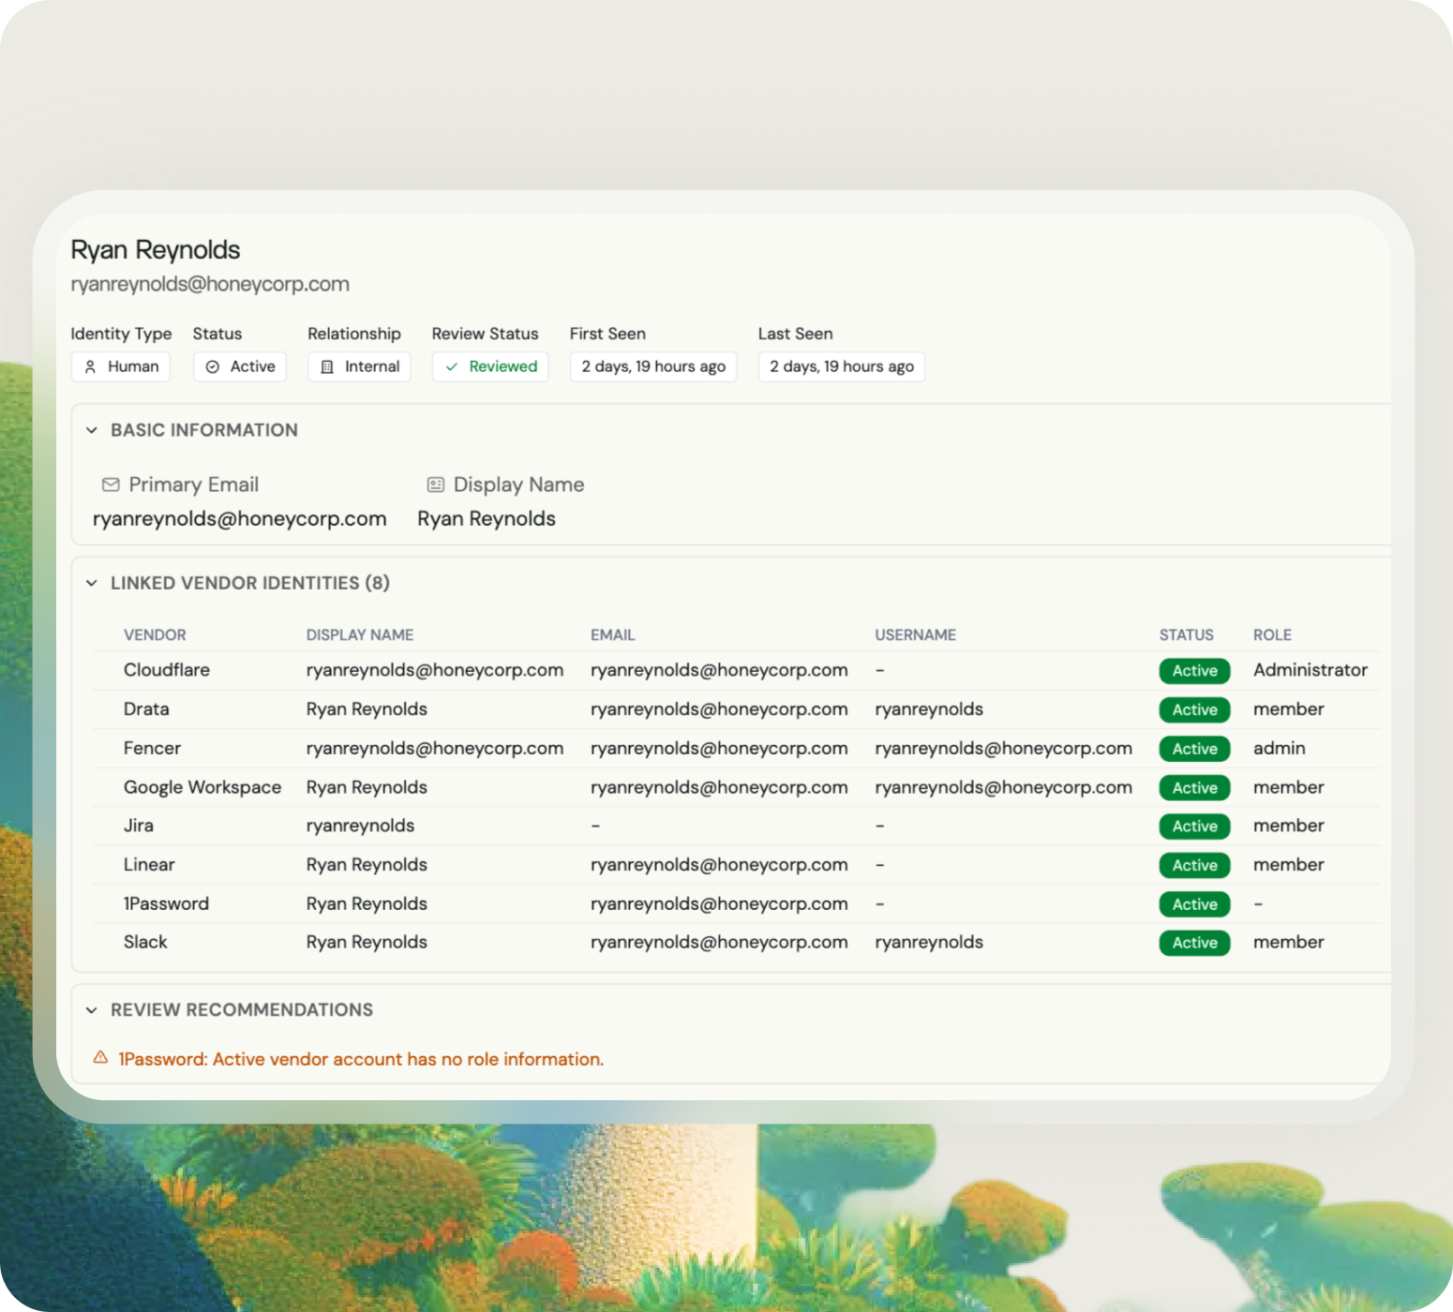Click the Ryan Reynolds page title
This screenshot has height=1312, width=1453.
(156, 250)
